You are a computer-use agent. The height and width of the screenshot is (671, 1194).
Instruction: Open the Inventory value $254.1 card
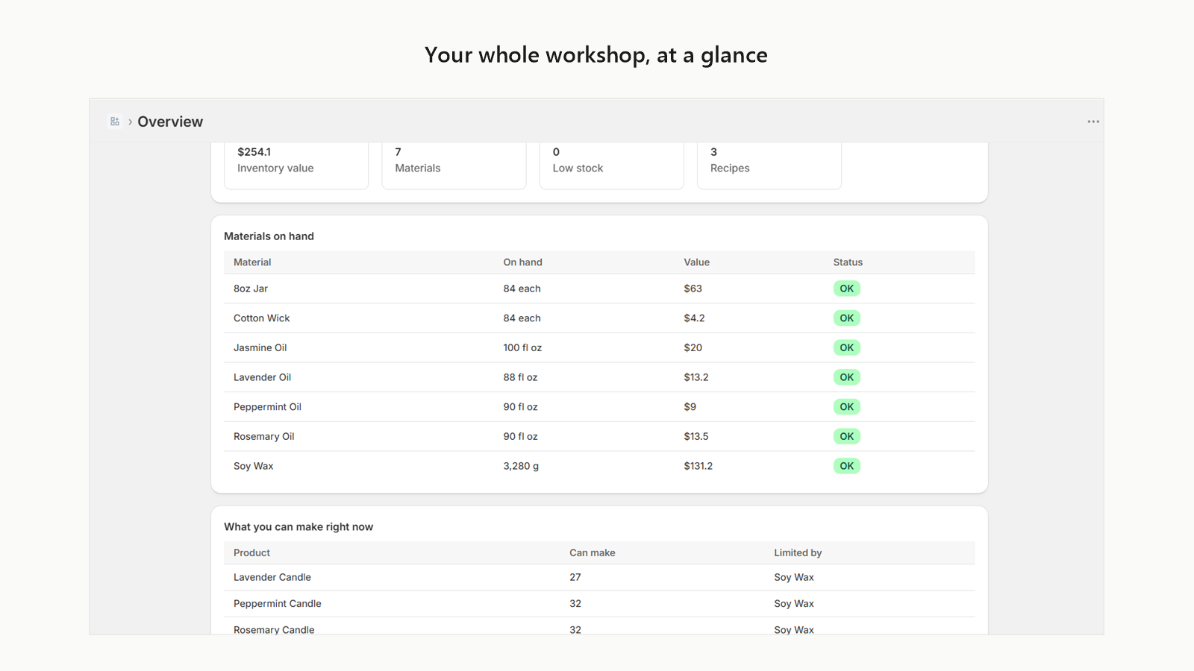pos(296,166)
